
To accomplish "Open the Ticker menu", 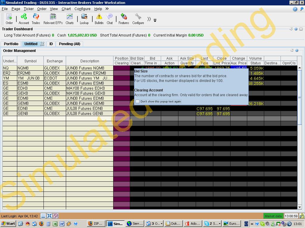I will [29, 9].
